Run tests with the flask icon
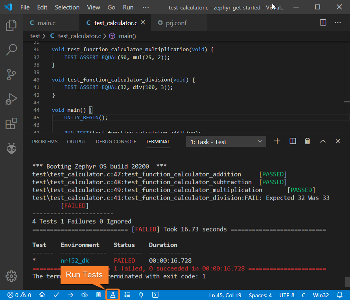This screenshot has height=300, width=350. coord(113,295)
